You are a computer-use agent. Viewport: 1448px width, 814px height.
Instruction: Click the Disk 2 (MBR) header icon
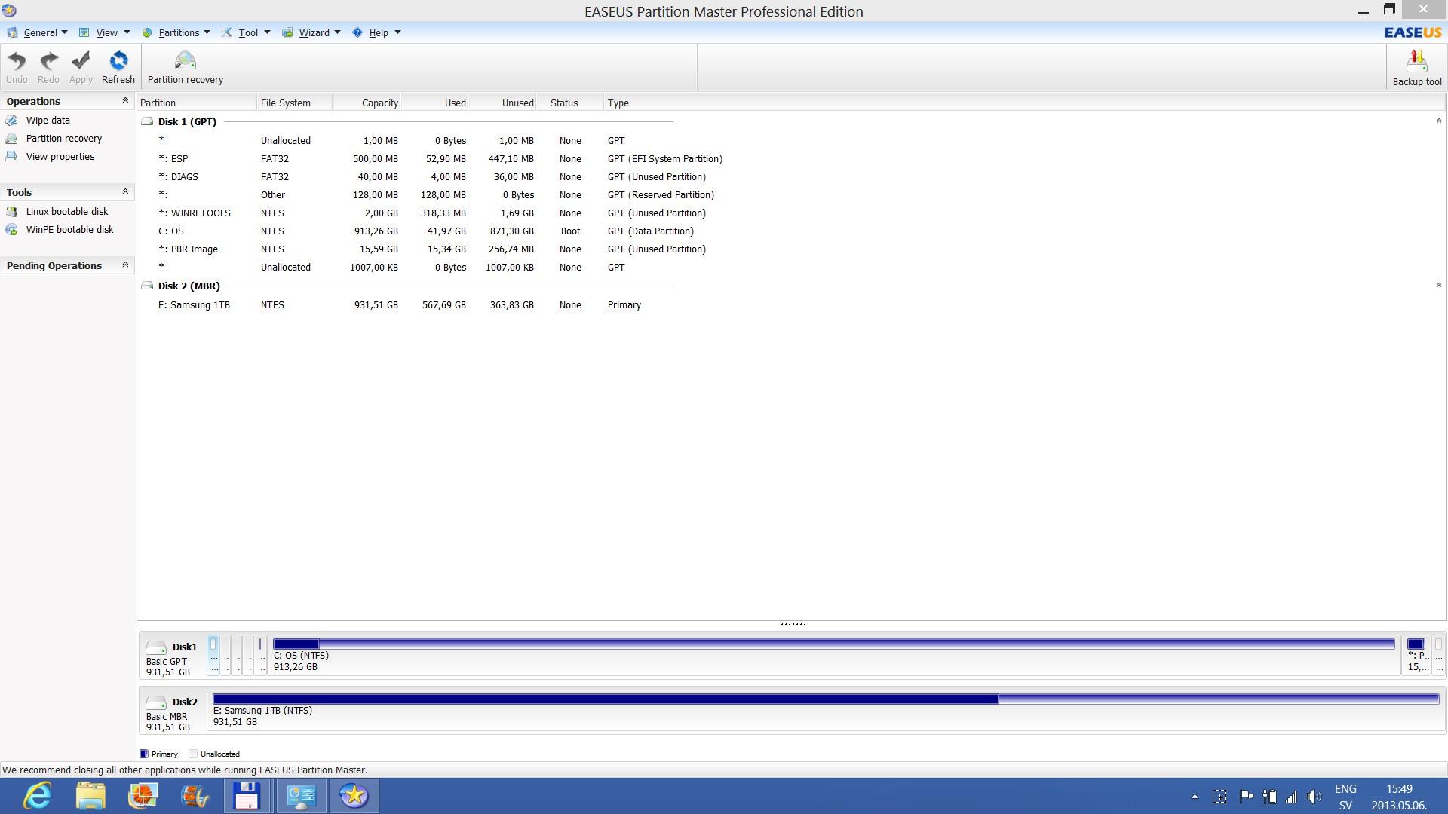point(147,286)
